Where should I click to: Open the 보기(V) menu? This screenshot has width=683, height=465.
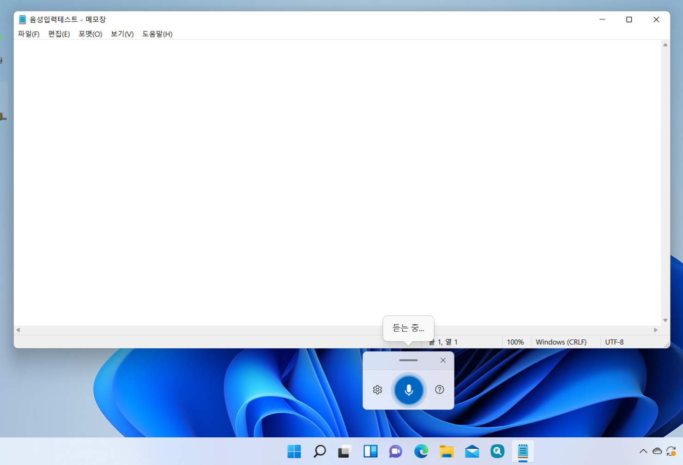point(122,34)
